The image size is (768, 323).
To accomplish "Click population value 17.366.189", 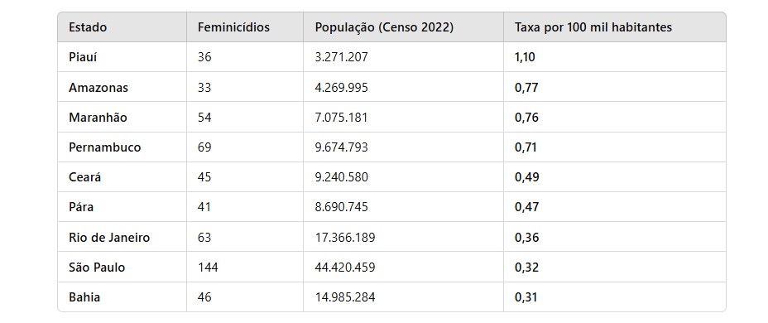I will point(345,238).
